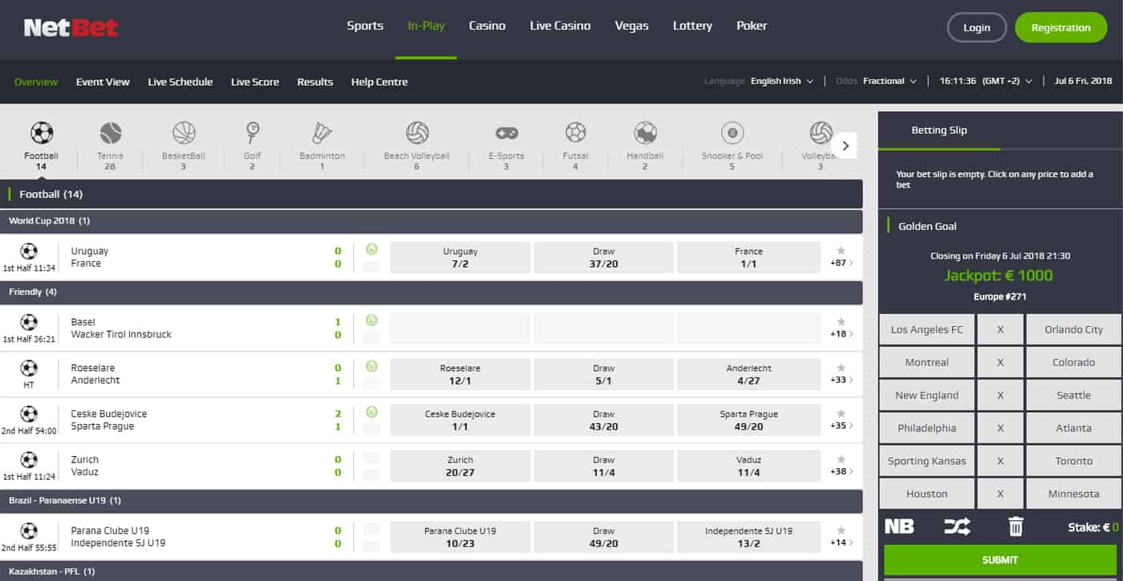1123x581 pixels.
Task: Click football icon beside Parana Clube U19
Action: [x=29, y=531]
